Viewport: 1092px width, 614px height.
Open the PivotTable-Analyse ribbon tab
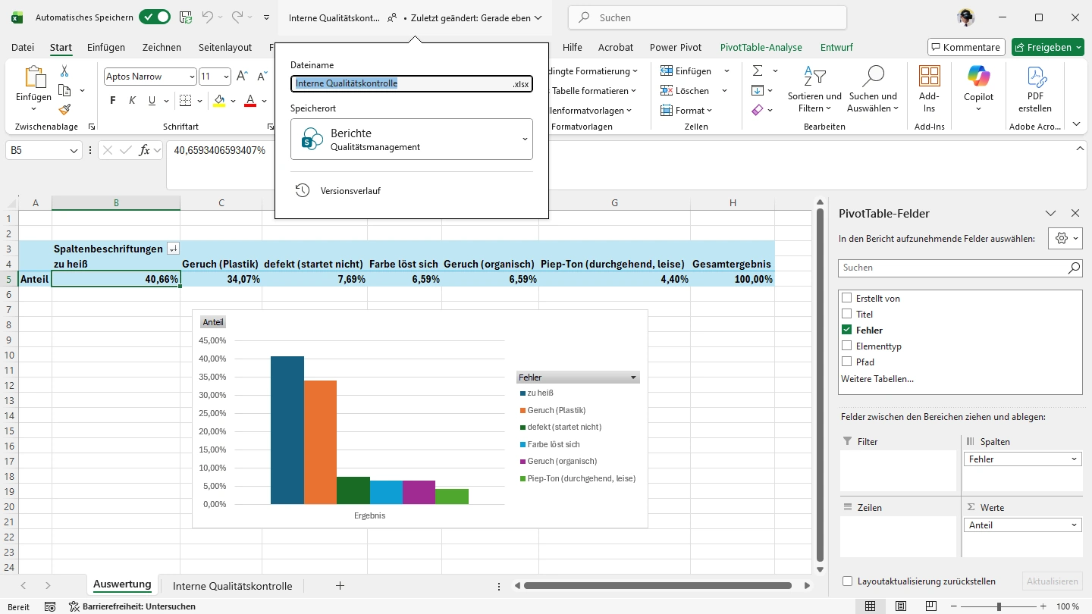[x=761, y=47]
